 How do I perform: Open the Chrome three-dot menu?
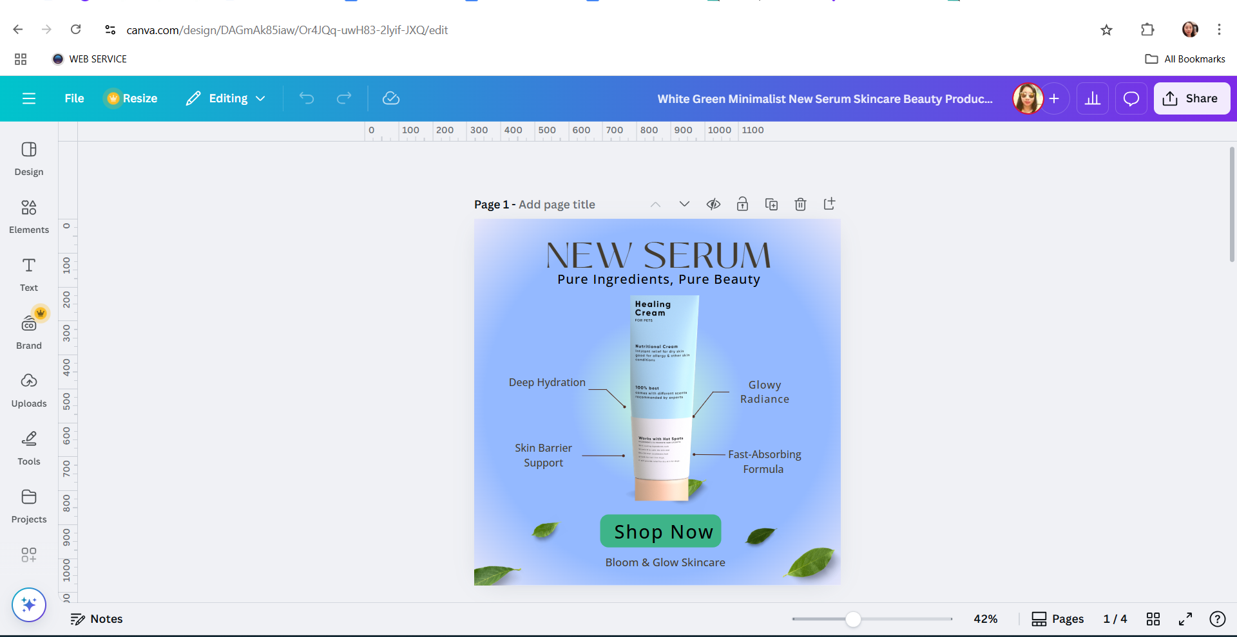click(1219, 30)
